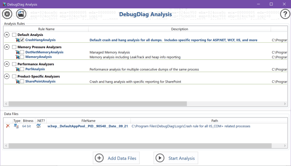Click right arrow of Data Files scrollbar
Image resolution: width=291 pixels, height=166 pixels.
[x=285, y=146]
